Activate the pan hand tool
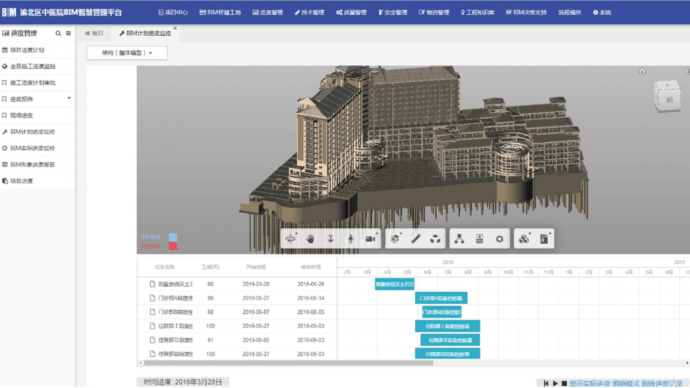690x388 pixels. 311,238
